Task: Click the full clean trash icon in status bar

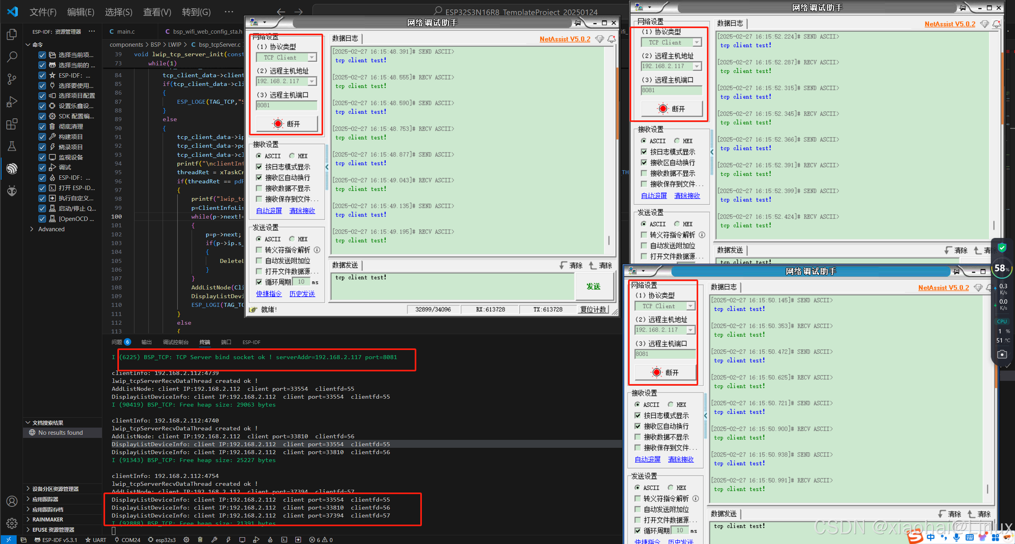Action: pos(200,540)
